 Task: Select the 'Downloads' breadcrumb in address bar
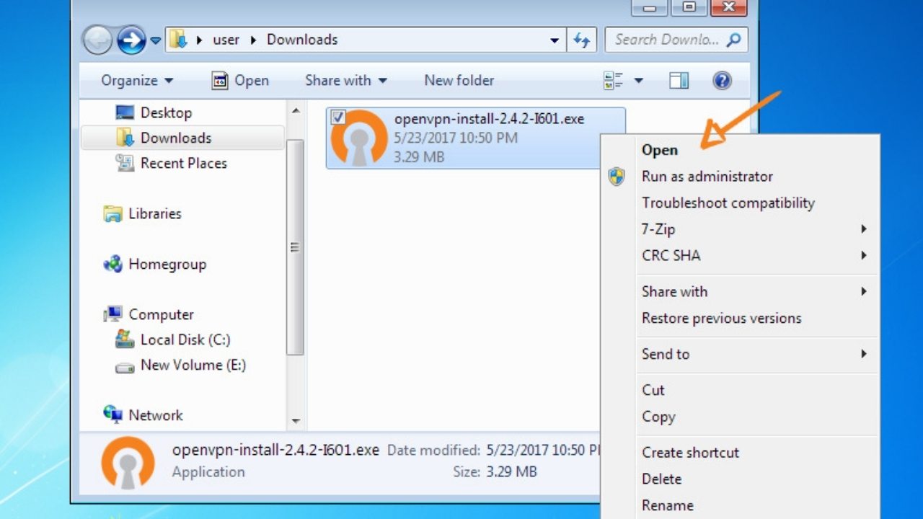pyautogui.click(x=302, y=40)
